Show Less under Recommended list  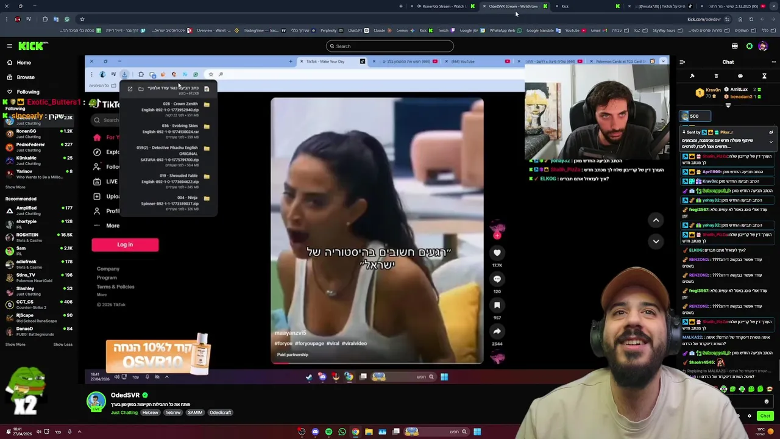(x=63, y=344)
